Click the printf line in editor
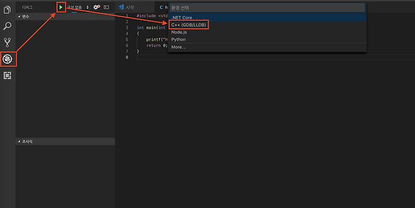This screenshot has height=208, width=415. coord(157,40)
